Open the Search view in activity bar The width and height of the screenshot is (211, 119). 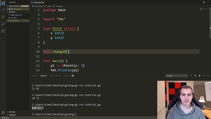(3, 10)
